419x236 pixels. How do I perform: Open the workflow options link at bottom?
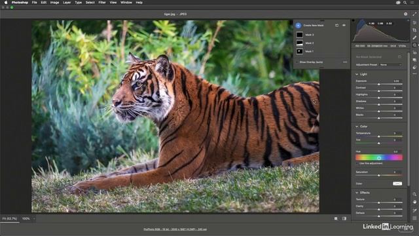175,229
